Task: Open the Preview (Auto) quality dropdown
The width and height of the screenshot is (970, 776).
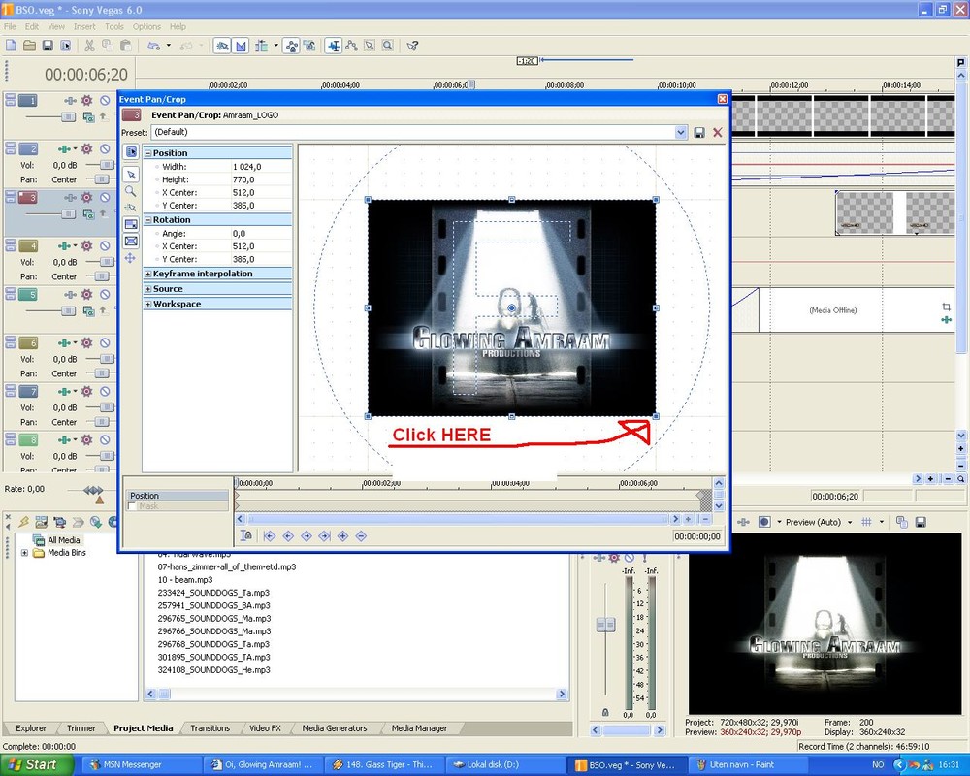Action: tap(850, 522)
